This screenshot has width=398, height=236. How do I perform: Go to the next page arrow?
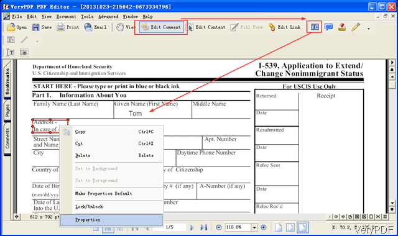click(x=192, y=227)
